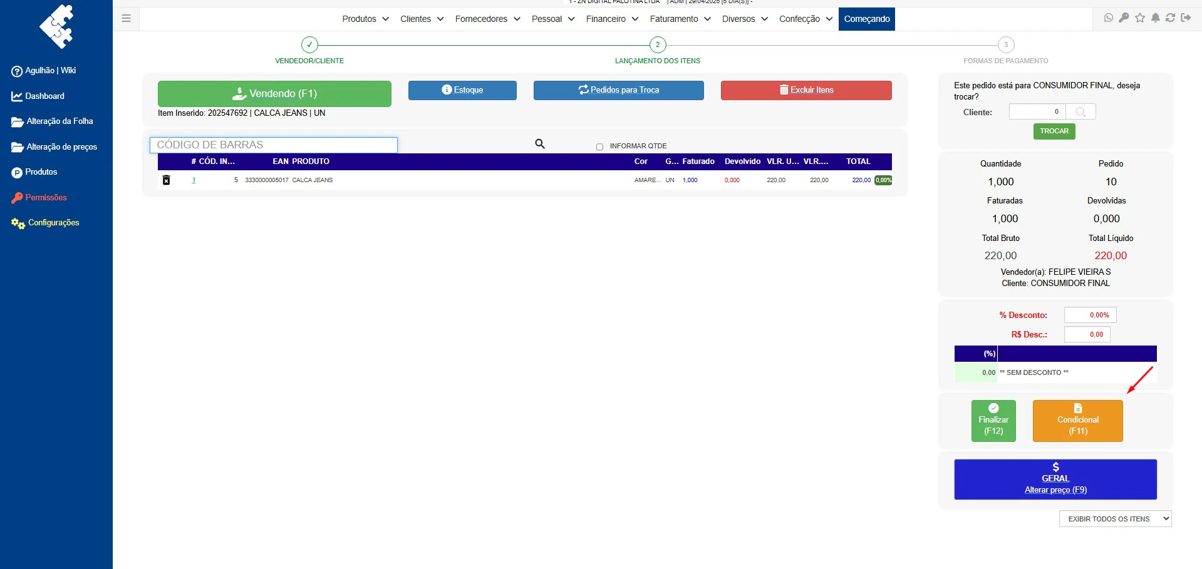Click the trash icon on CALCA JEANS row
Viewport: 1202px width, 569px height.
click(166, 180)
